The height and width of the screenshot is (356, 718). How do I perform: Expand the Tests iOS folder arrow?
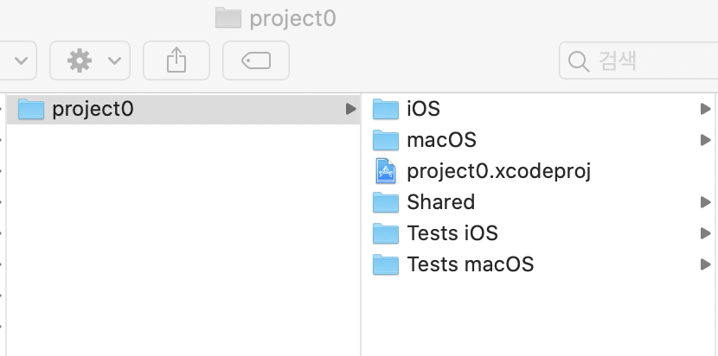coord(706,233)
